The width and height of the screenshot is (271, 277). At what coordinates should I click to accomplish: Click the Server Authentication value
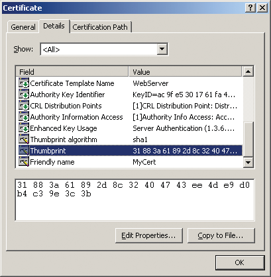184,128
